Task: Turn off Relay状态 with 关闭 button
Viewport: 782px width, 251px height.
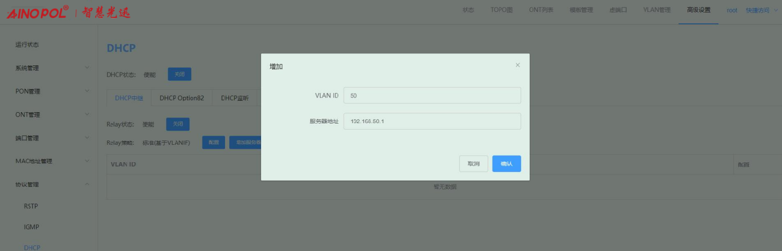Action: point(177,124)
